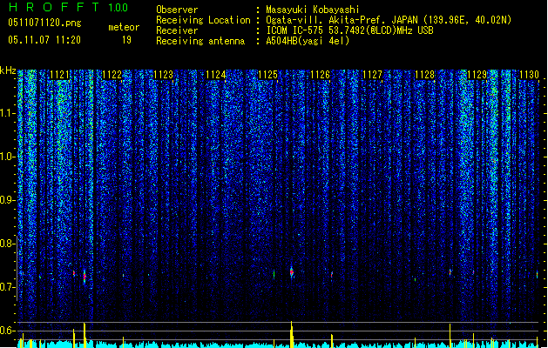548x348 pixels.
Task: Click the Receiving antenna label
Action: click(x=200, y=41)
